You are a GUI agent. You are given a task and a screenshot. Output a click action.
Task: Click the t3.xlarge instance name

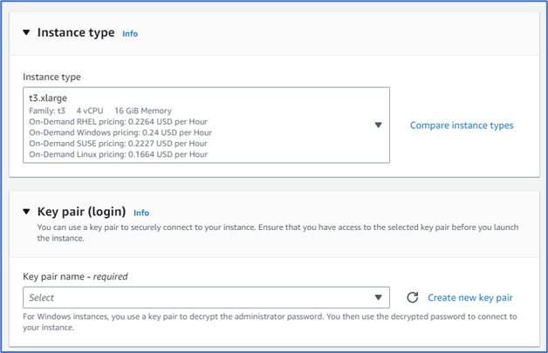pyautogui.click(x=48, y=99)
